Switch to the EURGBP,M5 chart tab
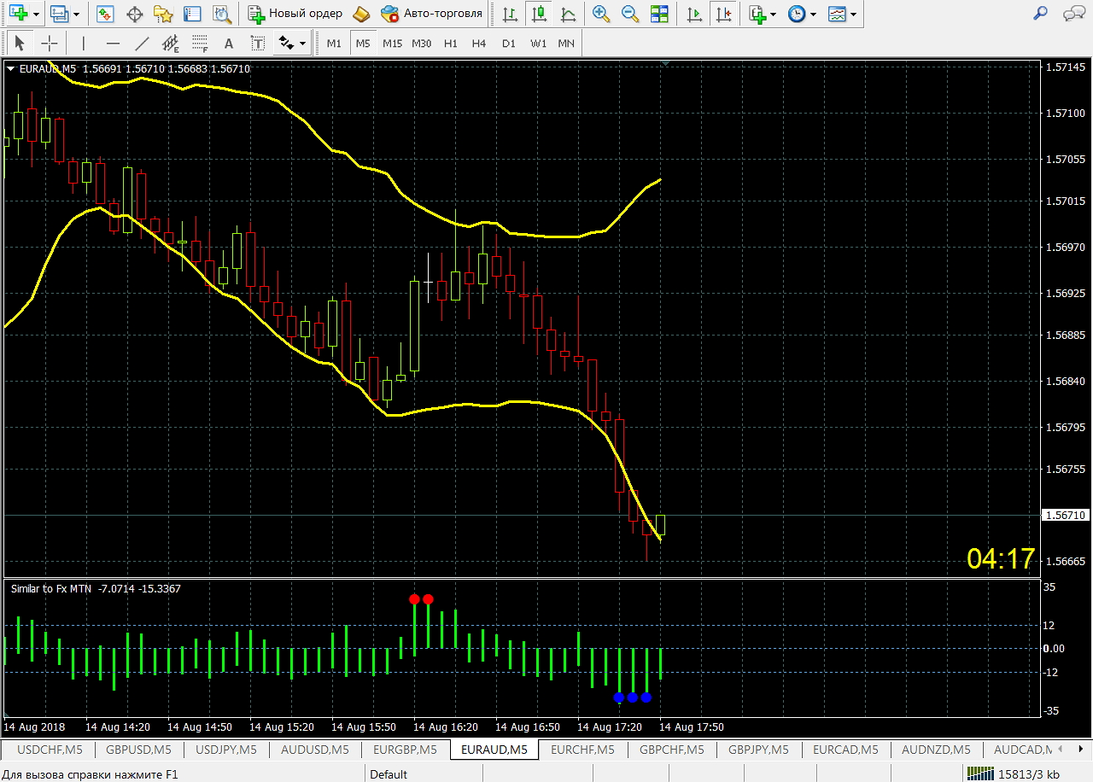This screenshot has width=1093, height=782. point(405,750)
